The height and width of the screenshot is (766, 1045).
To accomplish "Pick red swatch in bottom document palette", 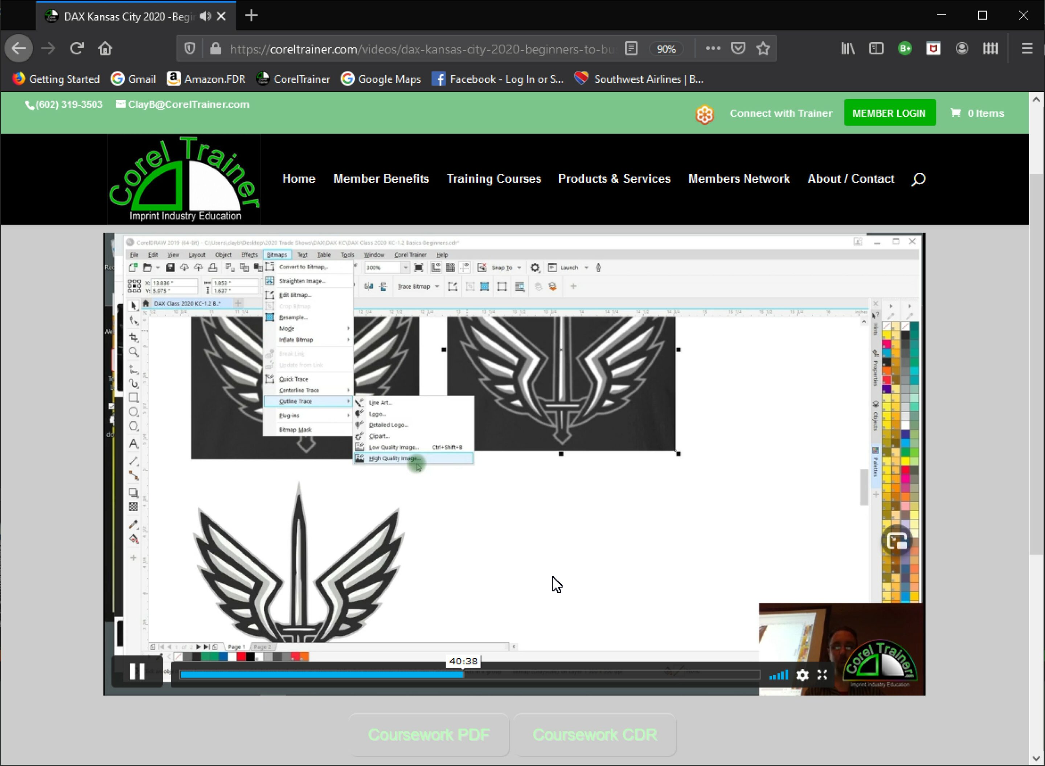I will (242, 656).
